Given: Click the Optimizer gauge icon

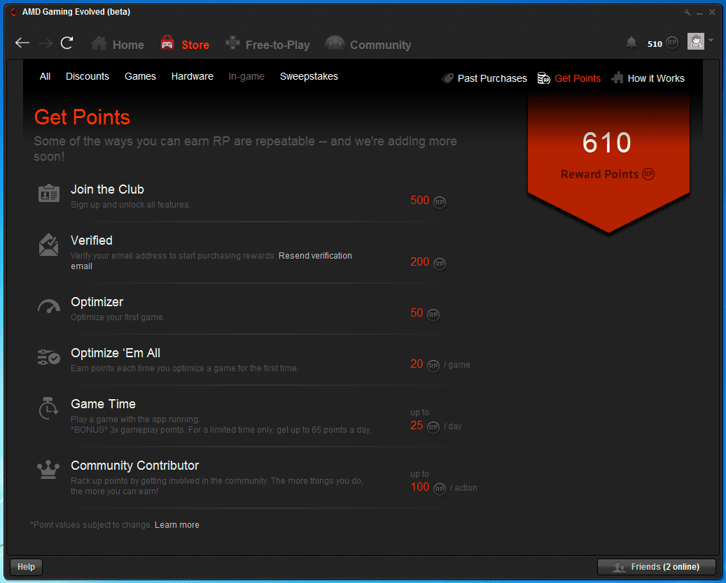Looking at the screenshot, I should point(48,307).
